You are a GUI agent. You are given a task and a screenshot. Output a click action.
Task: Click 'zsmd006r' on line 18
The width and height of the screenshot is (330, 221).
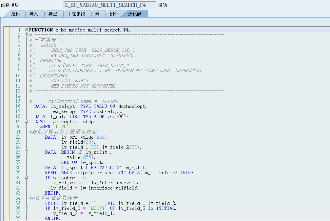pos(119,117)
